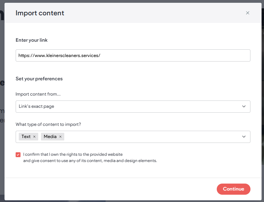Select the Media content chip
This screenshot has width=264, height=202.
click(50, 137)
